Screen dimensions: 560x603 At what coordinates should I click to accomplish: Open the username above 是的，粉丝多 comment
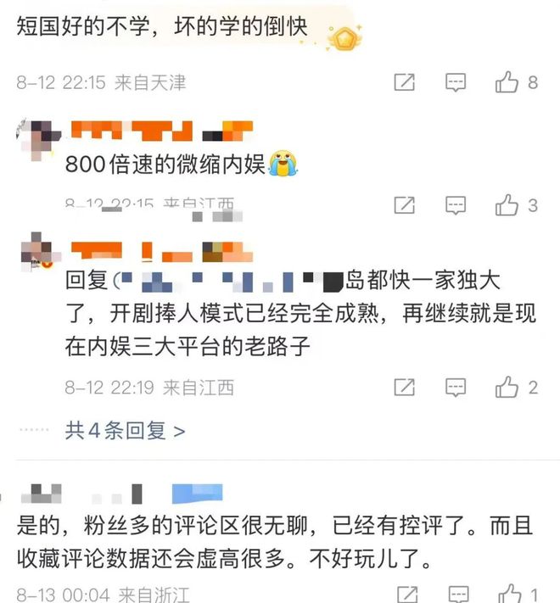point(121,494)
